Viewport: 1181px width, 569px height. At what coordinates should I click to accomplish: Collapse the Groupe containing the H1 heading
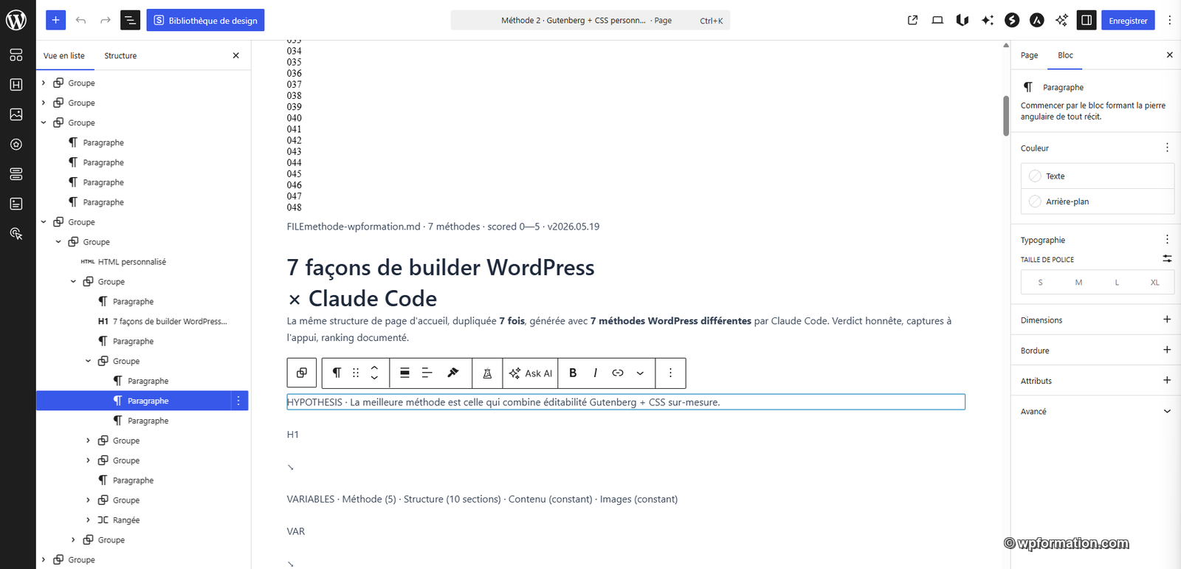(x=73, y=282)
